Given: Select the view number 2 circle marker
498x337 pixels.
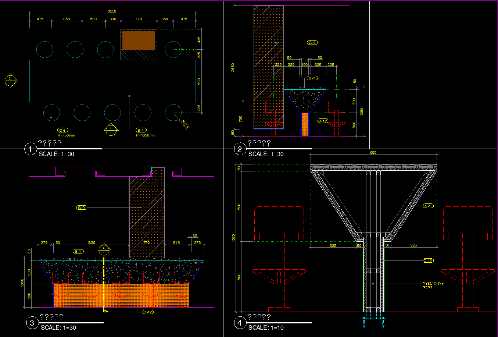Looking at the screenshot, I should (240, 149).
